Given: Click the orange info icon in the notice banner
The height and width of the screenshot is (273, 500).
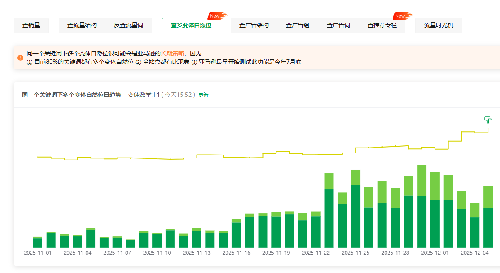Looking at the screenshot, I should (x=20, y=58).
